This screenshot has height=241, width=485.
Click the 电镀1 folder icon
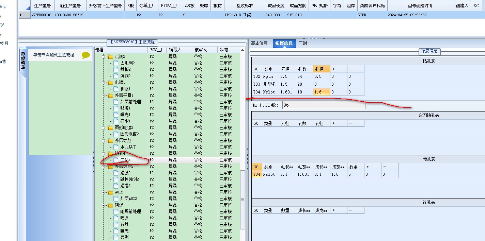point(110,83)
